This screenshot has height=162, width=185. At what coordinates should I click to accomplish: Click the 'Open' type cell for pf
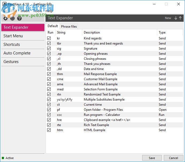point(163,110)
